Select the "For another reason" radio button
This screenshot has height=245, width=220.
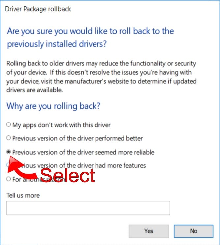click(9, 179)
